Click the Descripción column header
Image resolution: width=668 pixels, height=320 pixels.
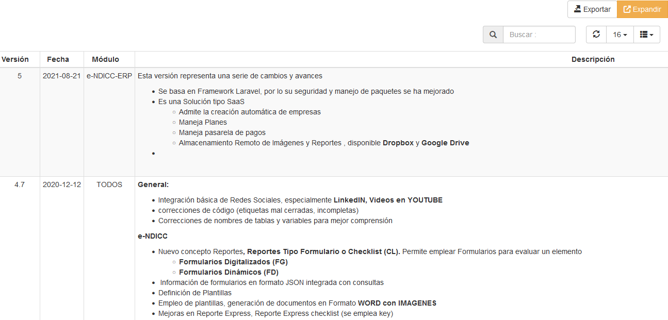(x=593, y=59)
